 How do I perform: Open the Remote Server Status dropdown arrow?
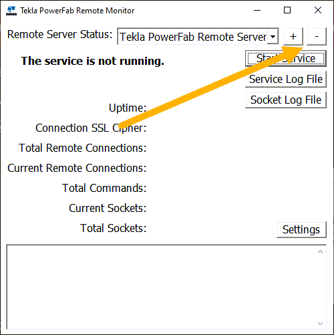click(273, 36)
